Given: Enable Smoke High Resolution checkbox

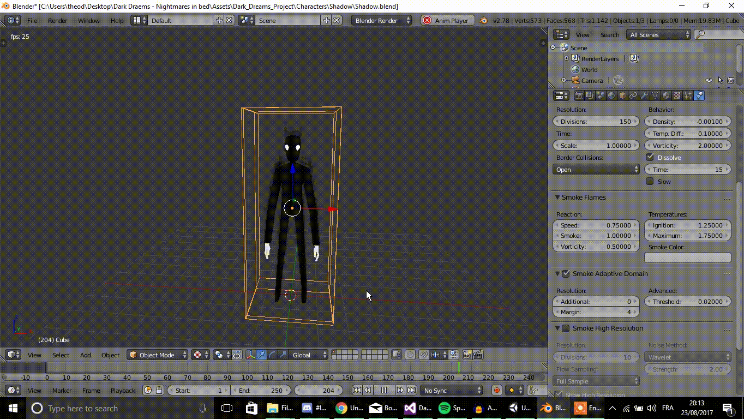Looking at the screenshot, I should pyautogui.click(x=566, y=328).
